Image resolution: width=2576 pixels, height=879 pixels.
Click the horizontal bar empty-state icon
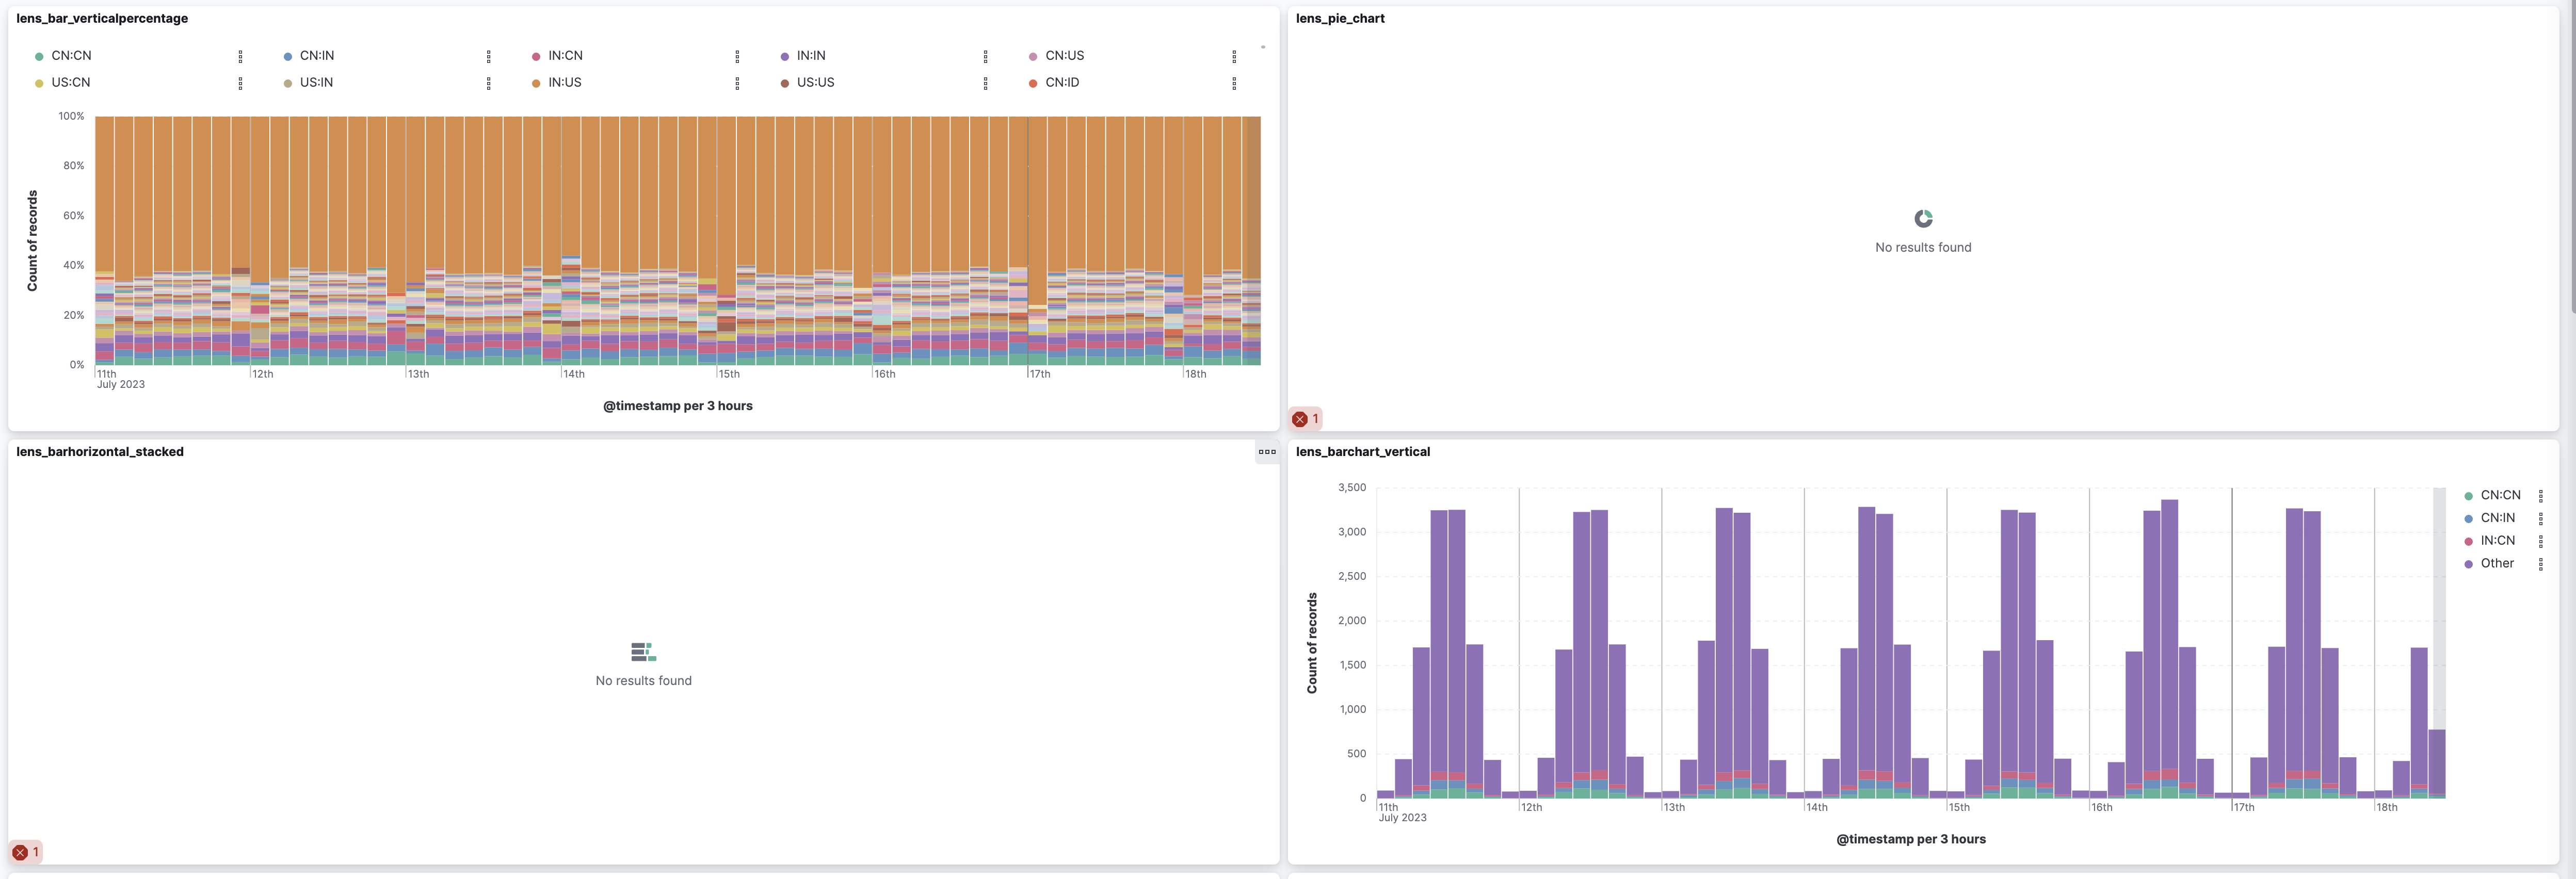point(643,652)
